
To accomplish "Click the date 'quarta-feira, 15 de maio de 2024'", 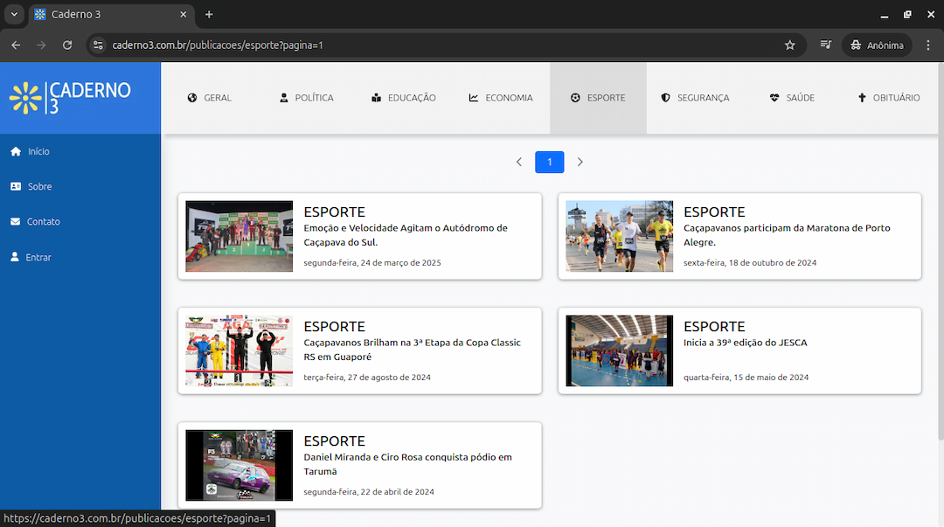I will point(746,377).
